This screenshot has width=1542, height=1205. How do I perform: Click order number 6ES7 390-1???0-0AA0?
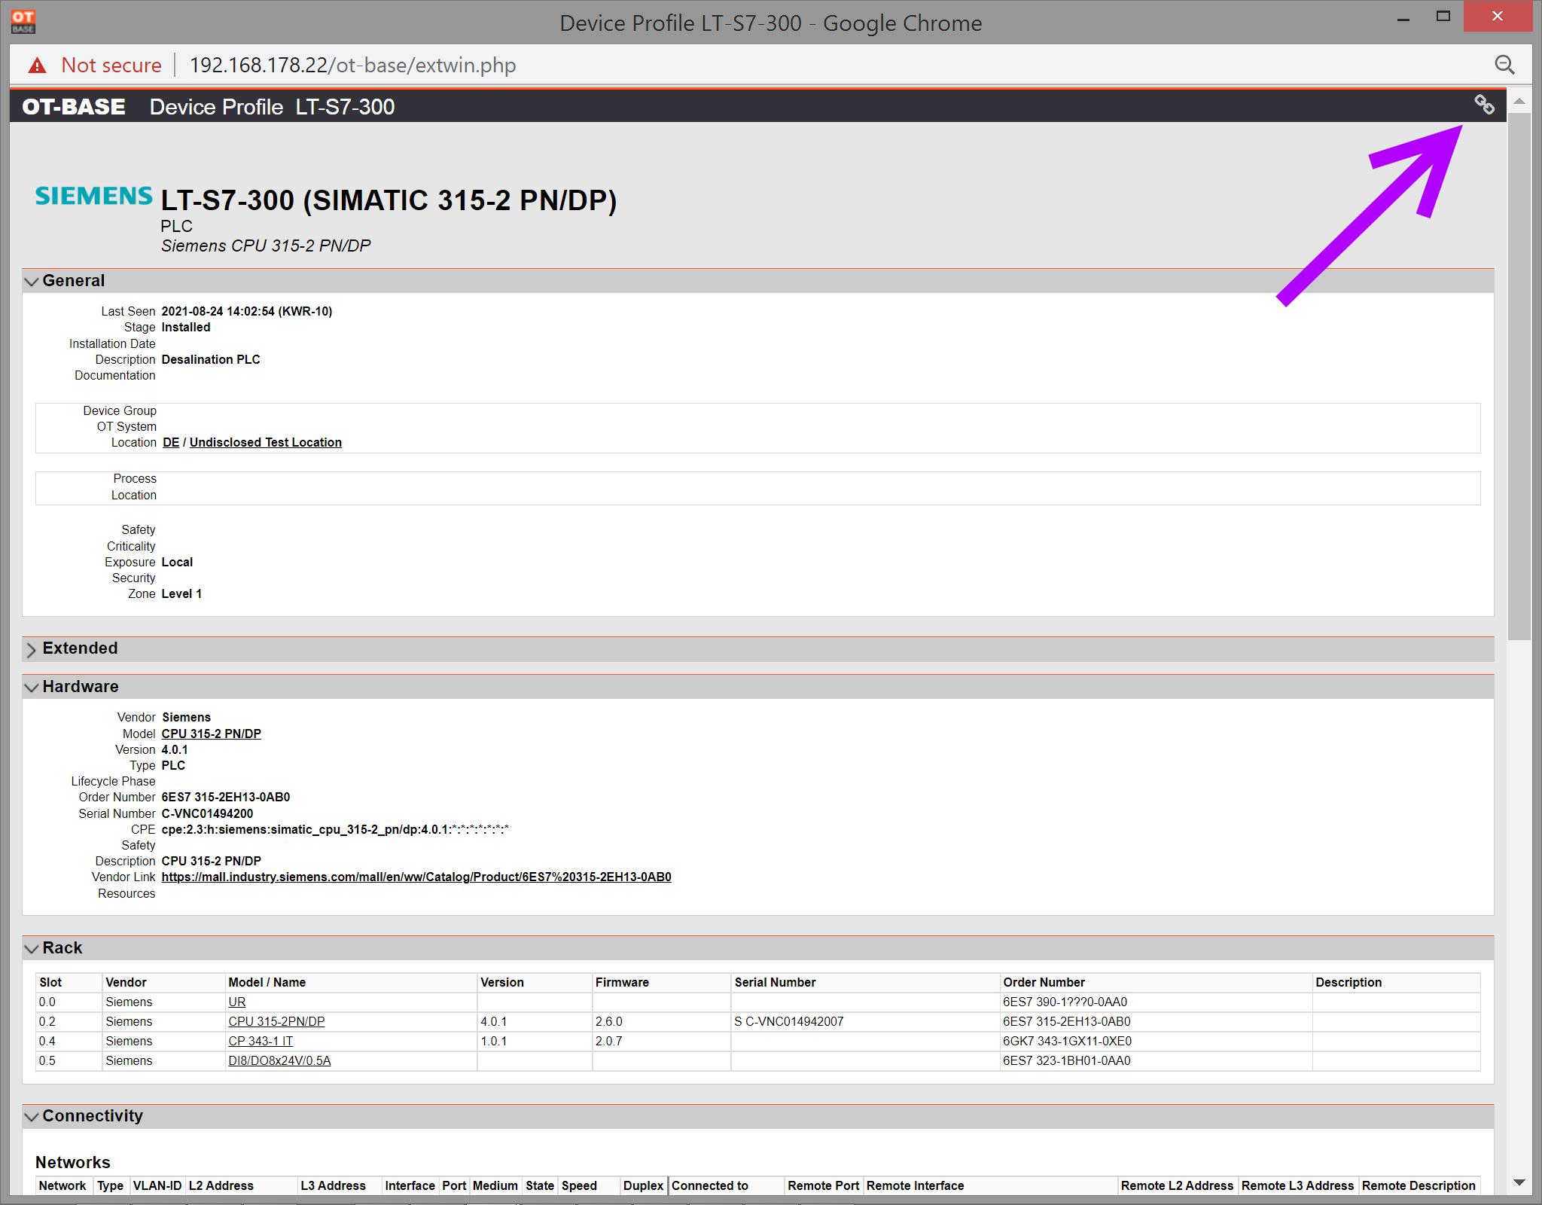click(1065, 1002)
